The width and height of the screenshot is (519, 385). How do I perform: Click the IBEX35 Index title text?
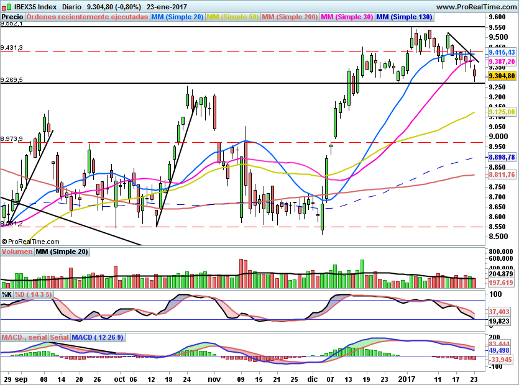tap(35, 7)
